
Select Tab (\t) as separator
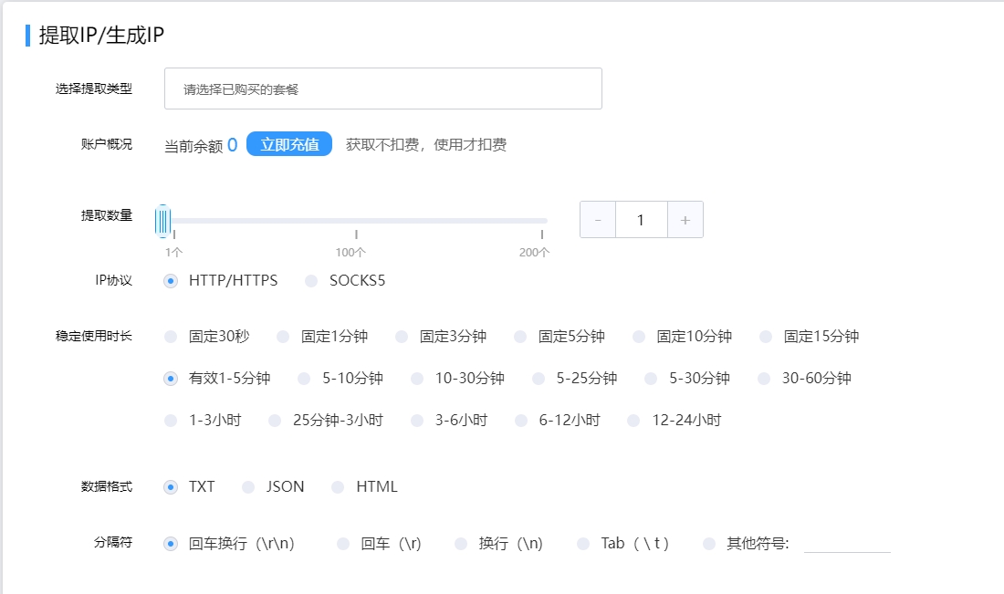coord(583,544)
